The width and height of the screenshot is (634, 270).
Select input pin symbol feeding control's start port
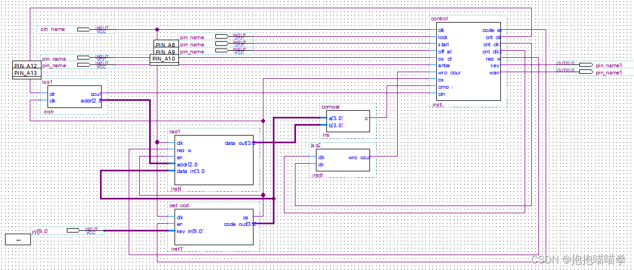[222, 44]
